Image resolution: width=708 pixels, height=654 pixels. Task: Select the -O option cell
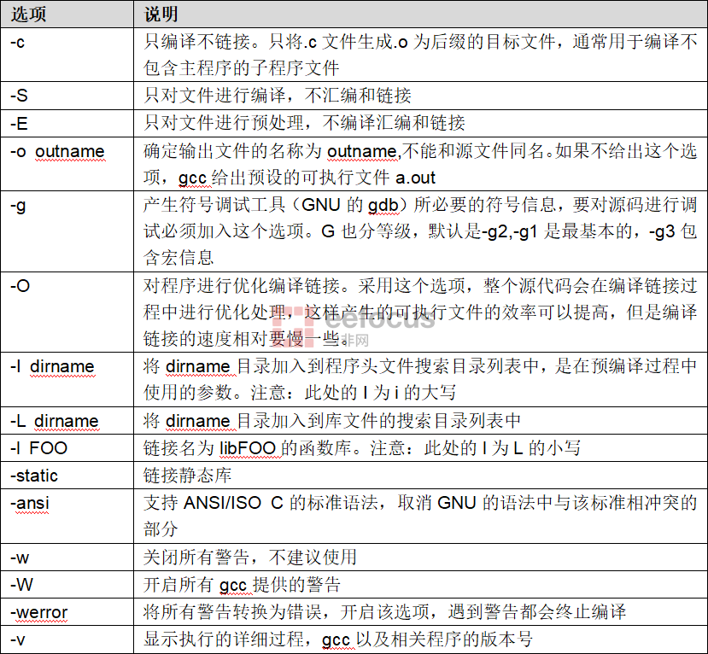pos(67,312)
